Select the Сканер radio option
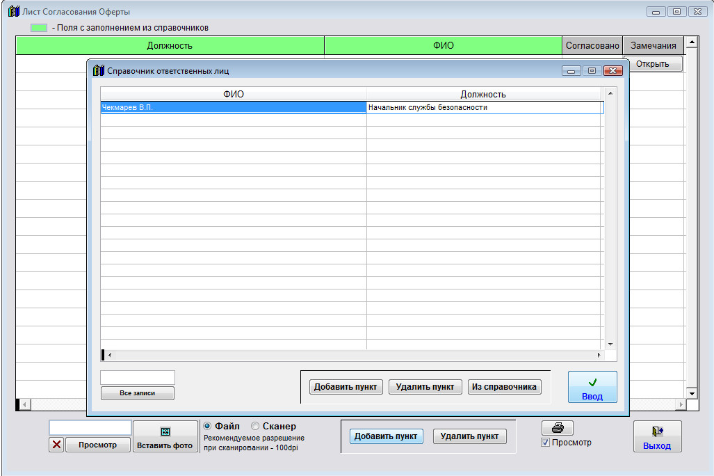Screen dimensions: 714x476 pos(255,426)
